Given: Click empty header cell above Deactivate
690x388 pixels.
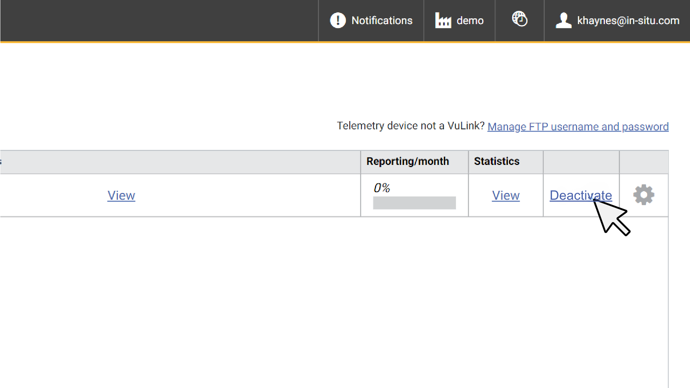Looking at the screenshot, I should [x=581, y=162].
